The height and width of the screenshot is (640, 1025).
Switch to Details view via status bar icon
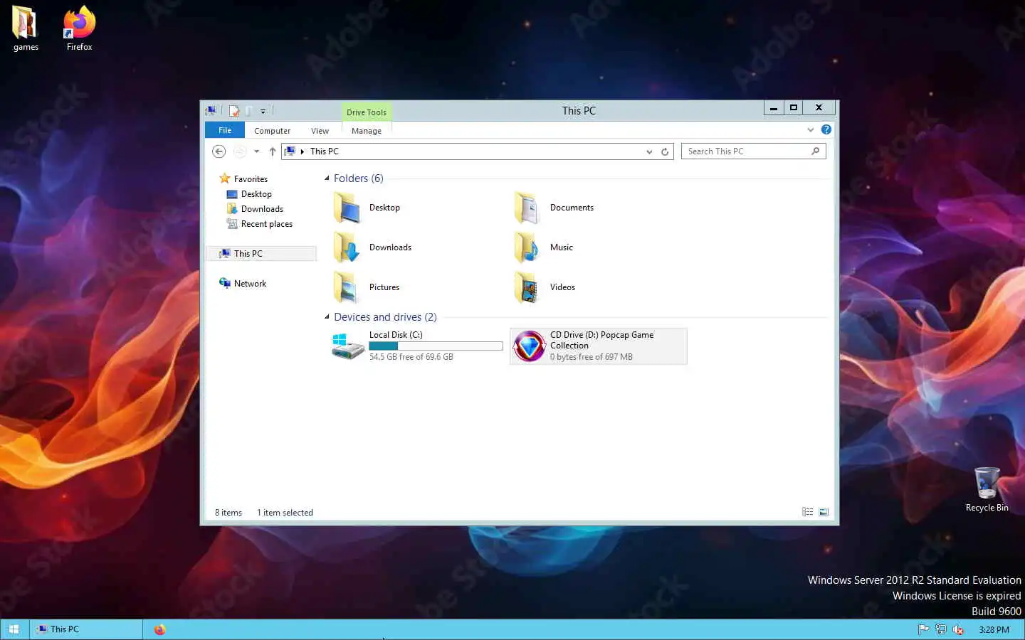click(x=808, y=512)
